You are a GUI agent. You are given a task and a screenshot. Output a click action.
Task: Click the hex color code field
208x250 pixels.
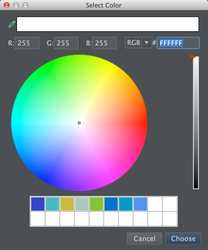tap(178, 43)
